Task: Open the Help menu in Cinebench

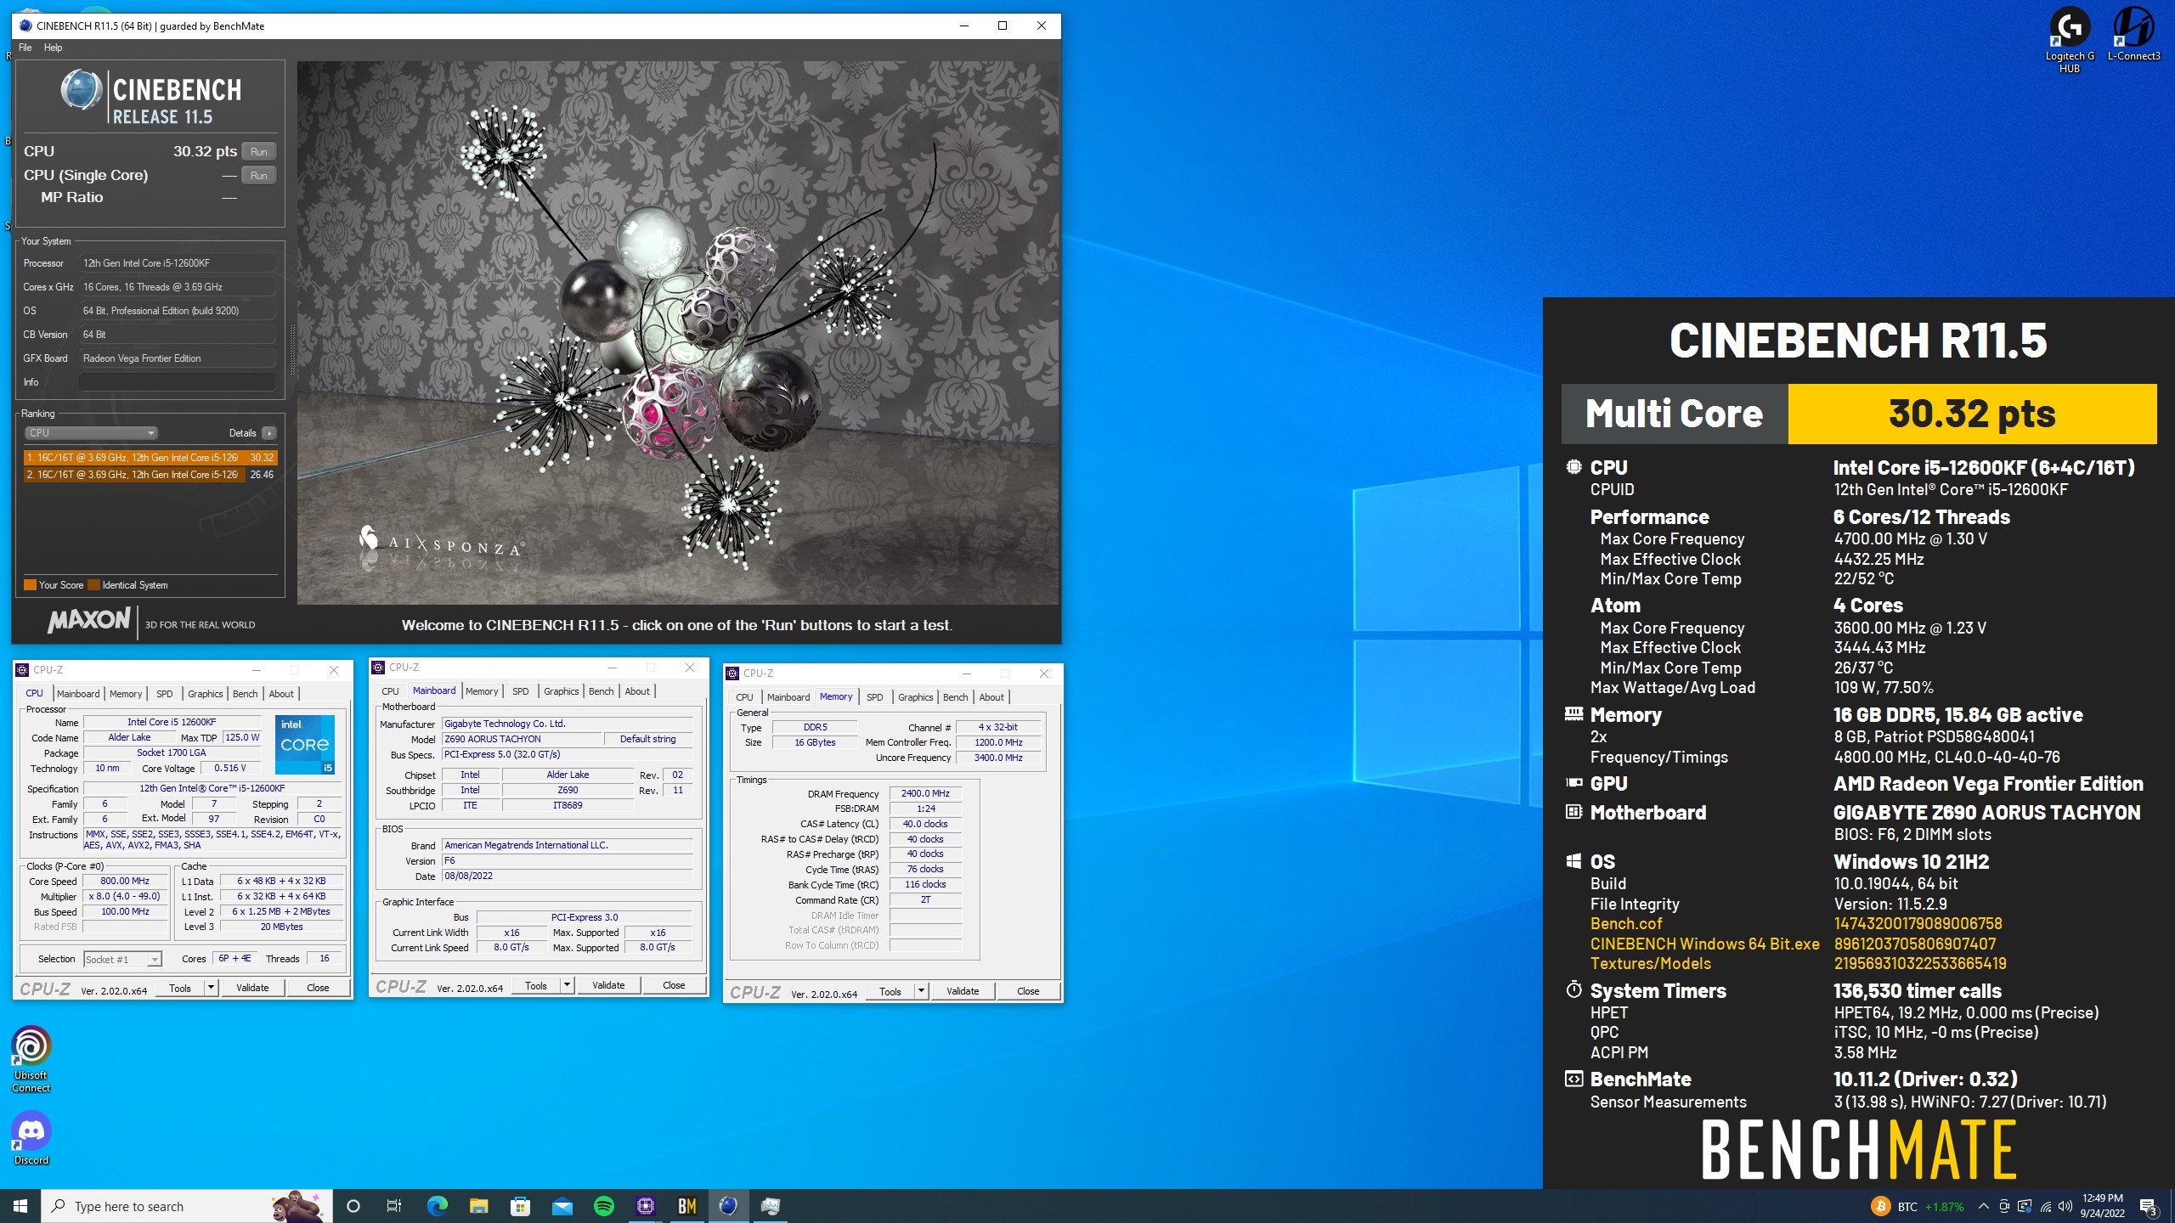Action: click(x=53, y=48)
